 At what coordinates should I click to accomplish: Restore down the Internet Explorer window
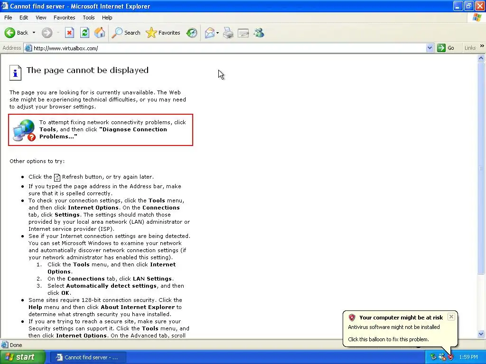click(468, 6)
